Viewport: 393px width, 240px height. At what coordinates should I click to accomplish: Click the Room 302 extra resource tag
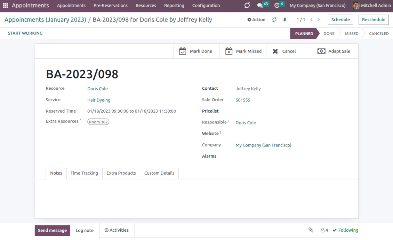(x=98, y=122)
